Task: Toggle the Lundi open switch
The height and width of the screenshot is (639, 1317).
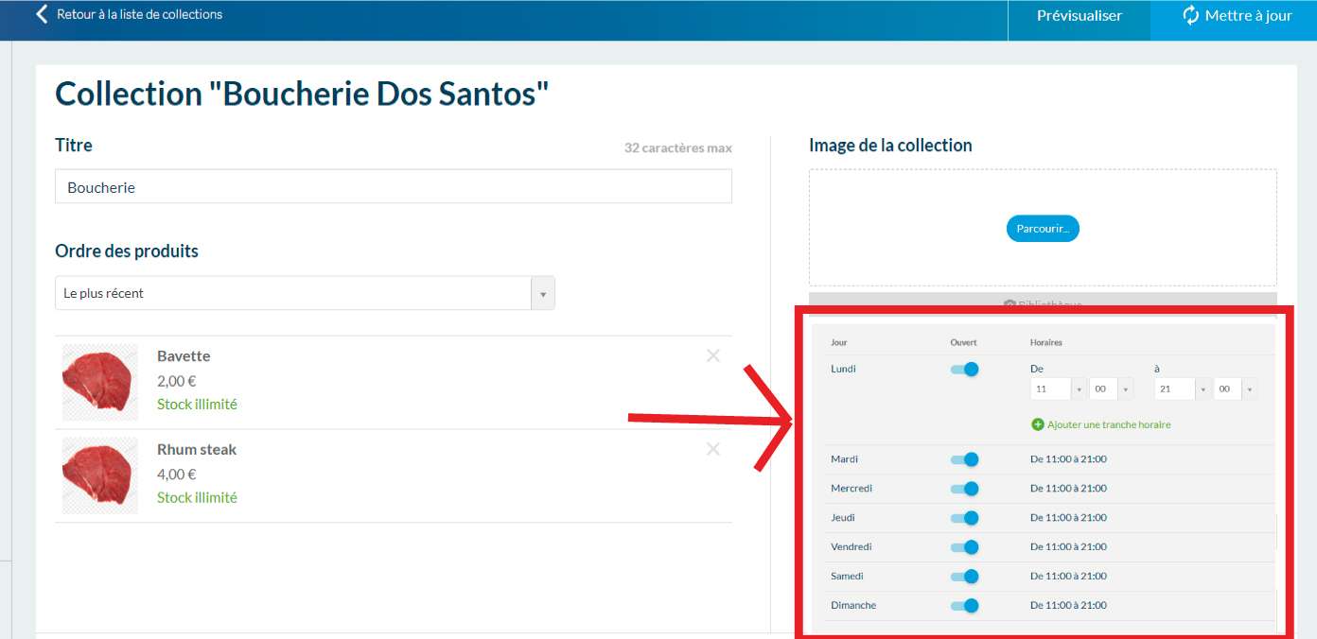Action: (x=965, y=370)
